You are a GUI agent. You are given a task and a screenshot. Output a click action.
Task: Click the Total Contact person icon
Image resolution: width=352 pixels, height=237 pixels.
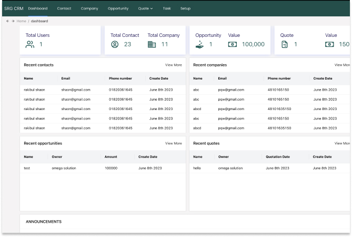(115, 44)
